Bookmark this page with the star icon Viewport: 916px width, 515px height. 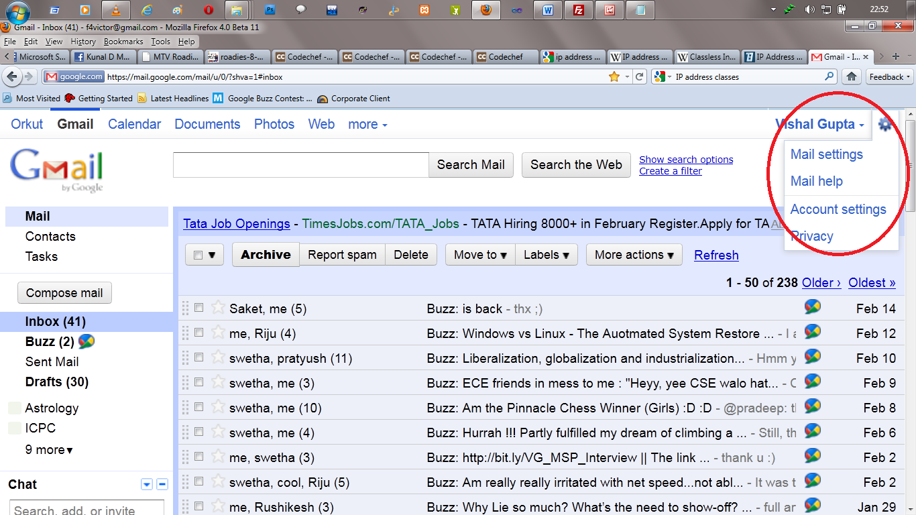tap(614, 76)
